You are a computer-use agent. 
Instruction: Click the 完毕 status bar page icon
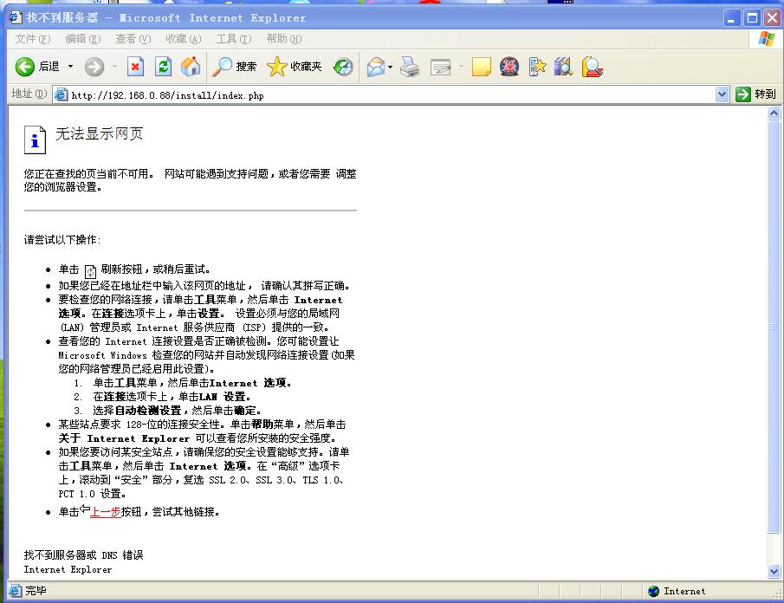pos(15,591)
